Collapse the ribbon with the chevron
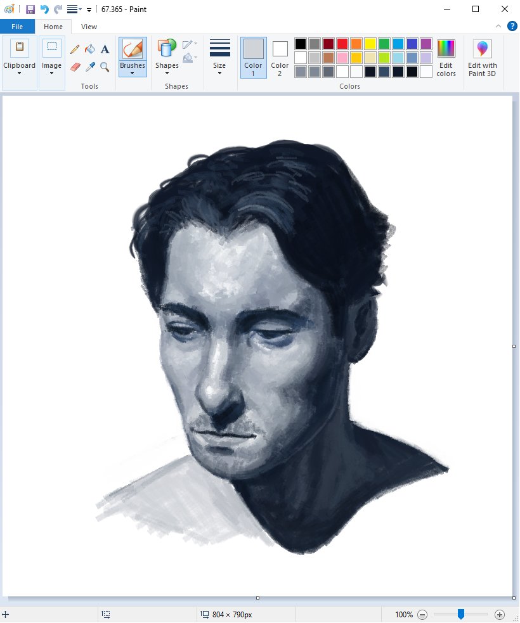 coord(498,26)
